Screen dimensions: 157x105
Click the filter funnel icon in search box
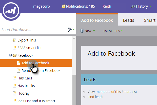(70, 30)
